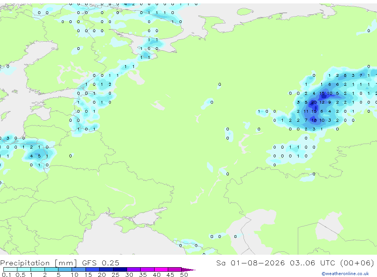
Task: Click the 2–5 mm legend color box
Action: (51, 269)
